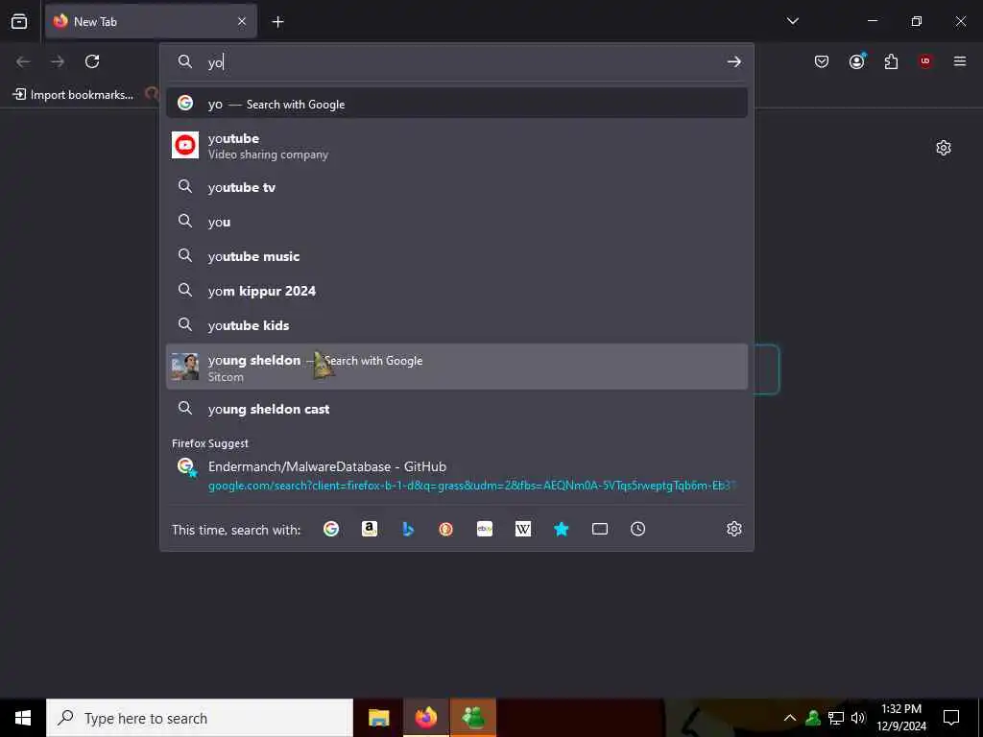
Task: Search this time with Wikipedia icon
Action: click(523, 529)
